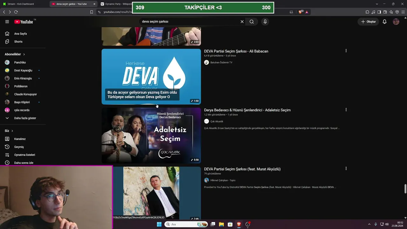Open the browser extensions puzzle icon
This screenshot has height=229, width=407.
click(x=367, y=12)
